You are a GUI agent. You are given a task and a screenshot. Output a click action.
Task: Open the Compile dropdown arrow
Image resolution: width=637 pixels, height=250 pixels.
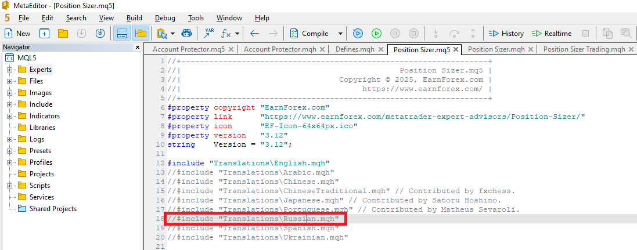click(x=340, y=34)
